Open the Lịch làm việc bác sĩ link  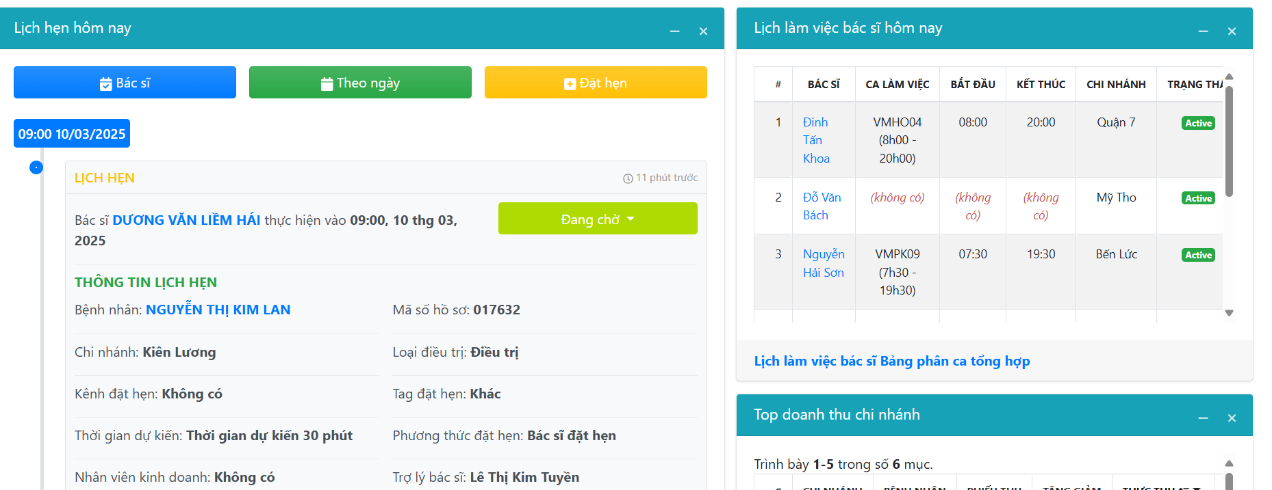[815, 361]
